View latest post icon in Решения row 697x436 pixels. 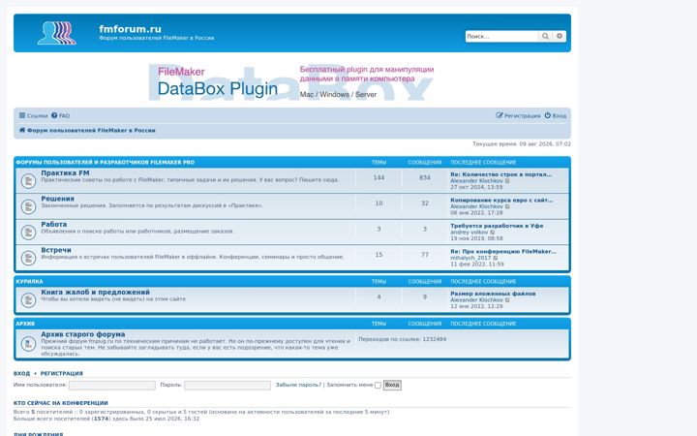pyautogui.click(x=507, y=206)
